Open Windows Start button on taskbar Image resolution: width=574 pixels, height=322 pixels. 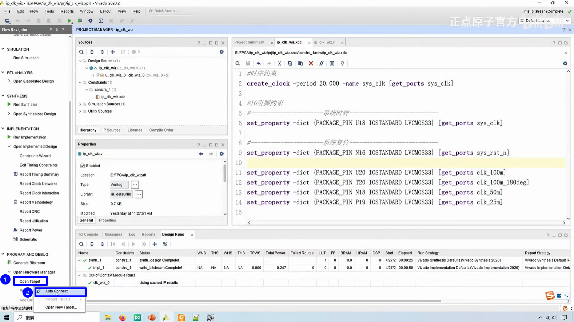pyautogui.click(x=7, y=318)
